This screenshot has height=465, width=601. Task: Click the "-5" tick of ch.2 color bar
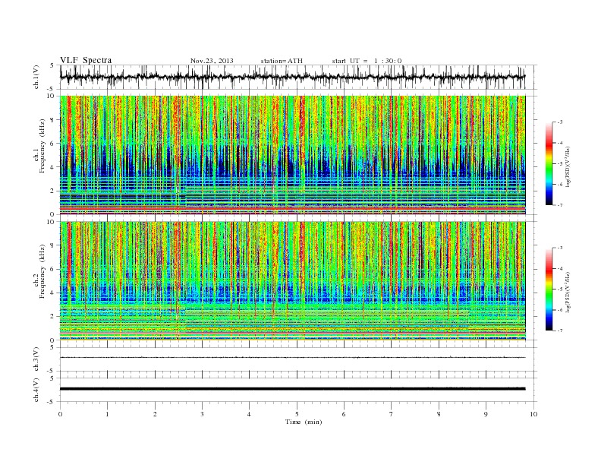point(560,289)
